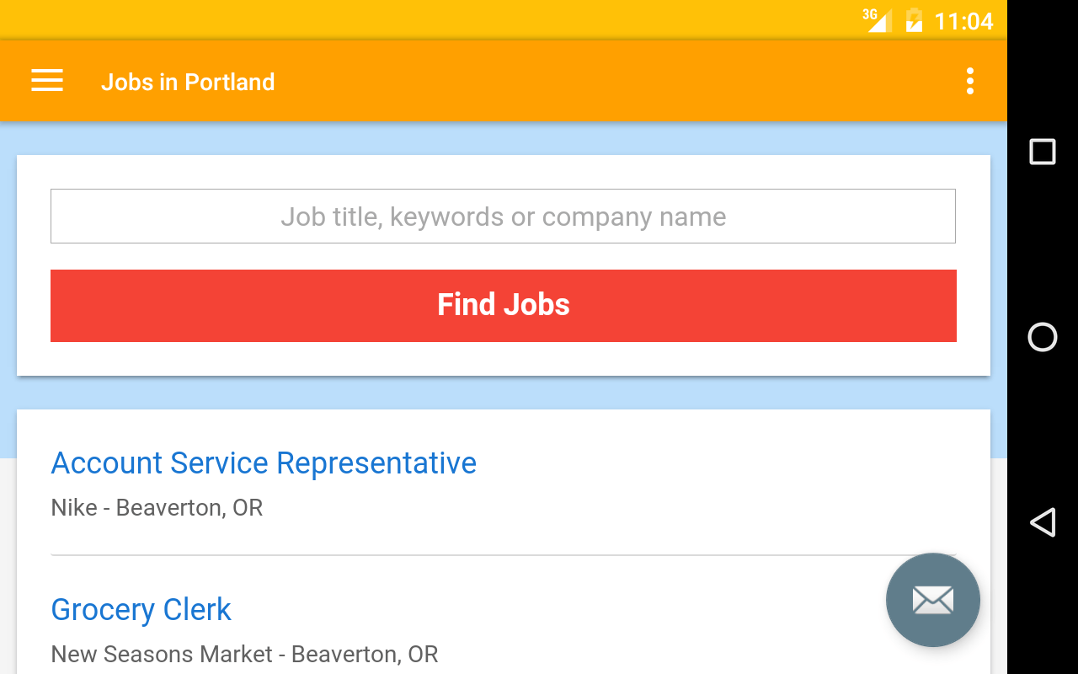Select the New Seasons Market - Beaverton line
The width and height of the screenshot is (1078, 674).
(x=244, y=655)
